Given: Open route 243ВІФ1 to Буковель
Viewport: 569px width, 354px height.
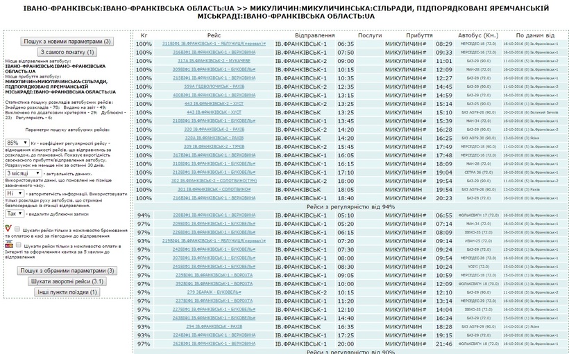Looking at the screenshot, I should tap(214, 318).
